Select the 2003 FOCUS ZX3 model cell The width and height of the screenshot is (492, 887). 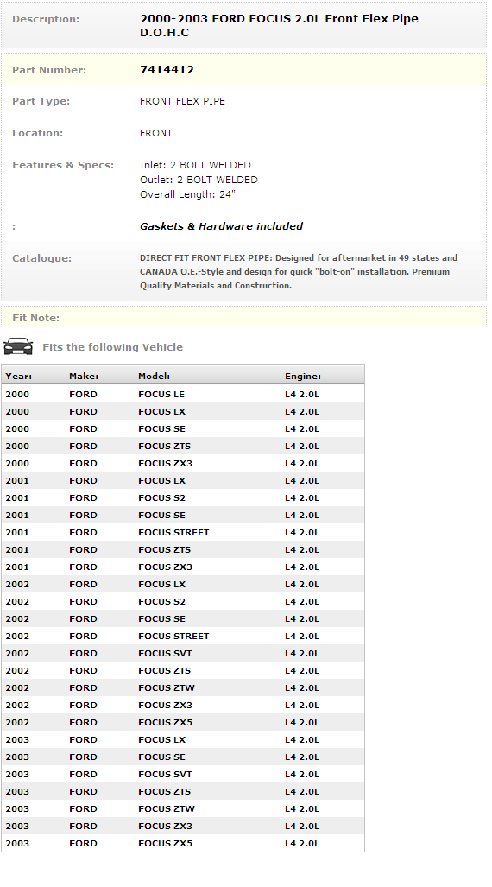(x=165, y=826)
